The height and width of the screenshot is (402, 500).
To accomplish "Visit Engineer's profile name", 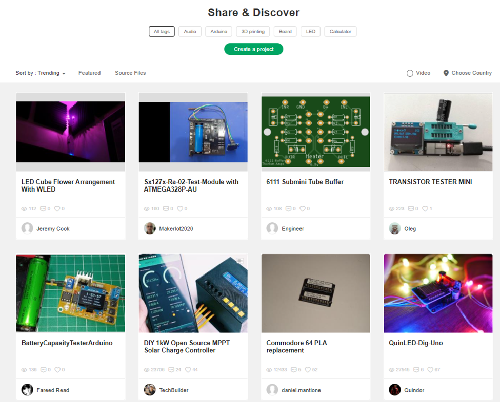I will coord(293,229).
